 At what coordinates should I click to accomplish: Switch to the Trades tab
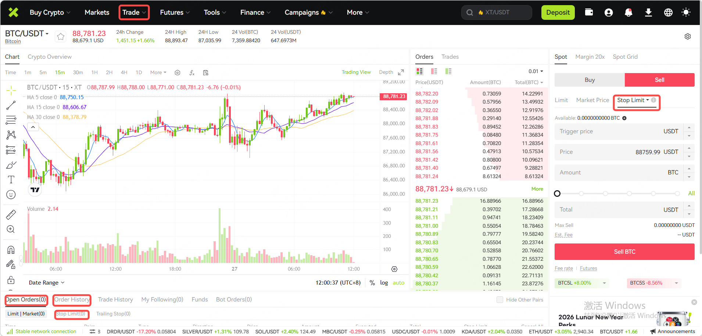click(450, 57)
